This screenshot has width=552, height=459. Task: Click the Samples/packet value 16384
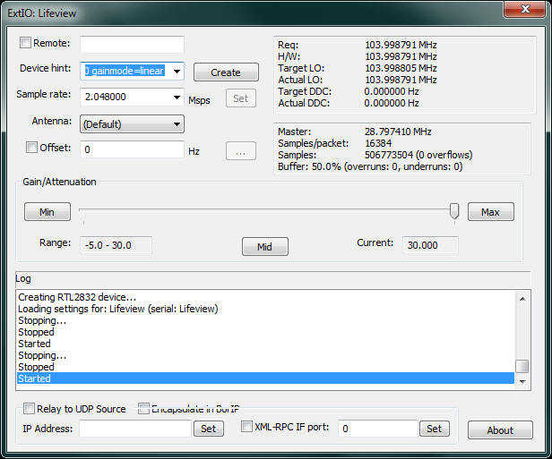point(378,143)
